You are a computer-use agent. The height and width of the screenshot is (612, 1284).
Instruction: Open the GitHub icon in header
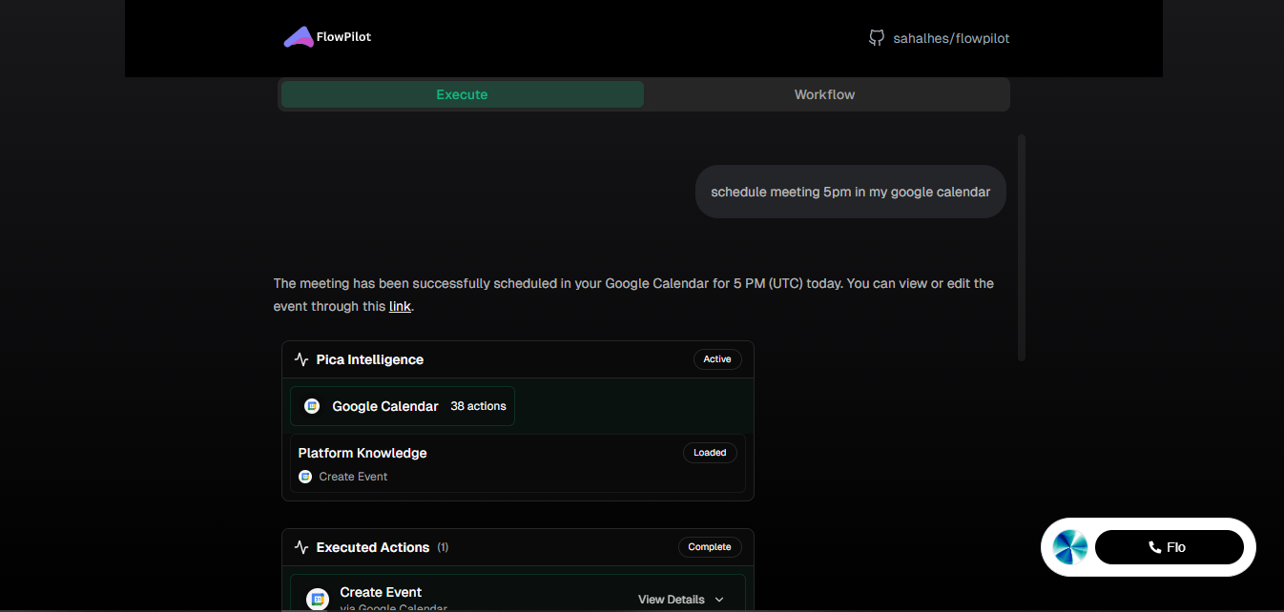[877, 38]
